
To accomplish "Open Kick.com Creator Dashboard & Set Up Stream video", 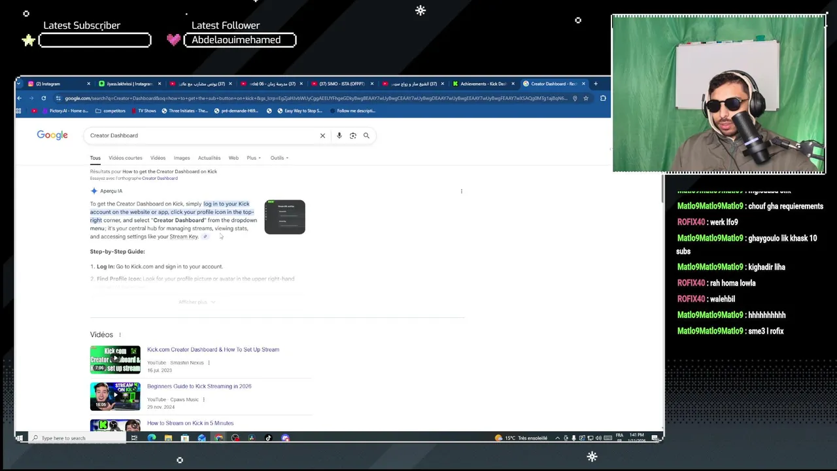I will (213, 349).
